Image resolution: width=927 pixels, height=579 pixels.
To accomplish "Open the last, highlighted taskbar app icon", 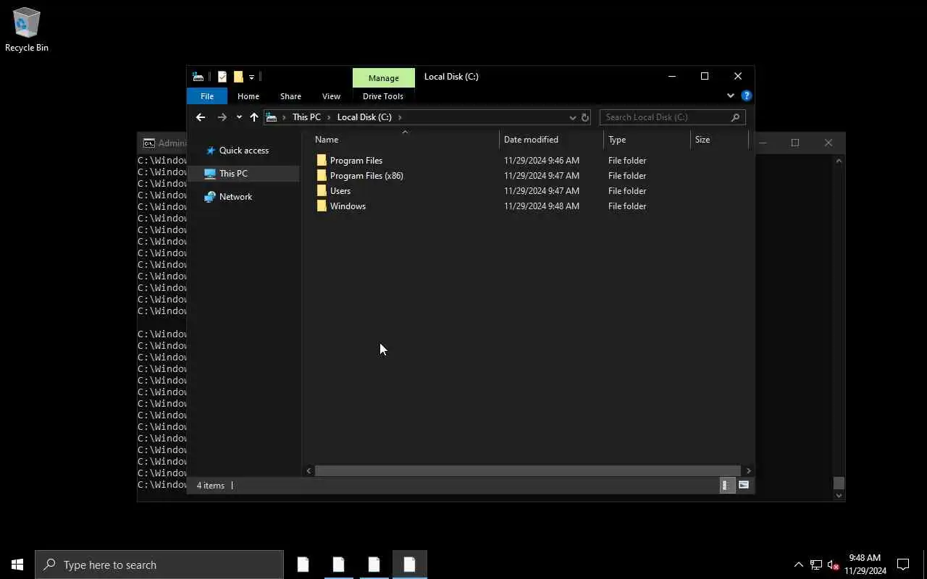I will coord(409,565).
